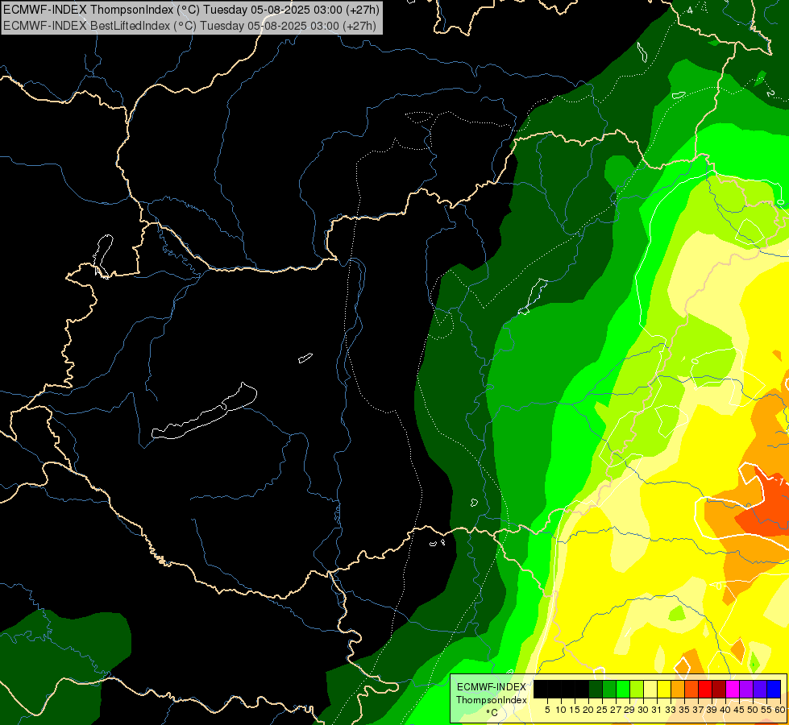The height and width of the screenshot is (725, 789).
Task: Select the pale yellow 30–31 legend swatch
Action: click(650, 690)
